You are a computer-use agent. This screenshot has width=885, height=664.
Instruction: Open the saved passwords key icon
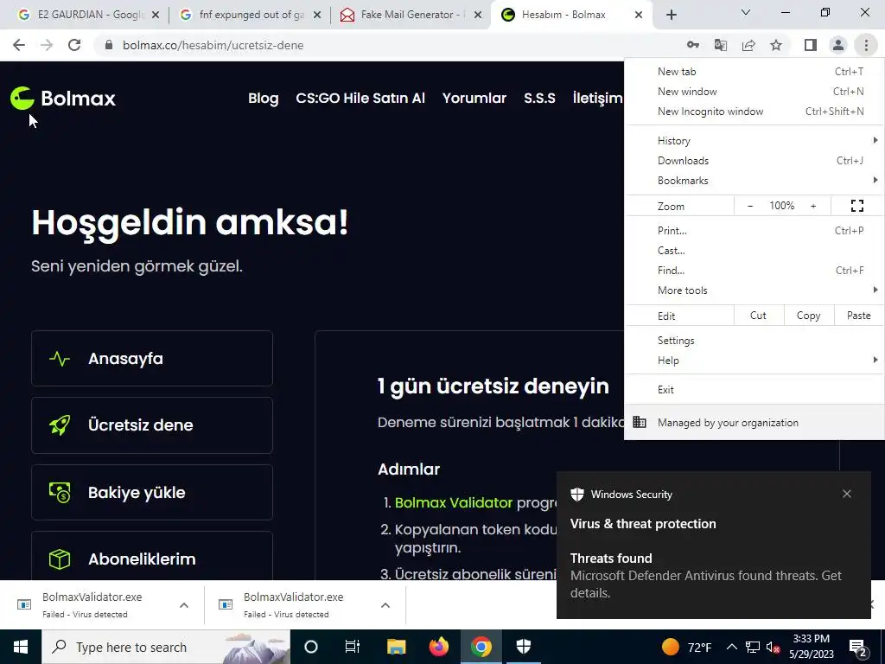pyautogui.click(x=692, y=45)
